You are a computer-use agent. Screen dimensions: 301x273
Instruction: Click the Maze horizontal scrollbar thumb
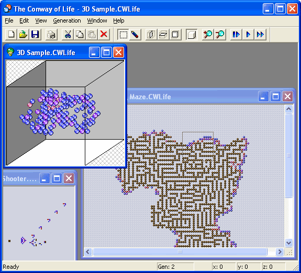pyautogui.click(x=180, y=251)
